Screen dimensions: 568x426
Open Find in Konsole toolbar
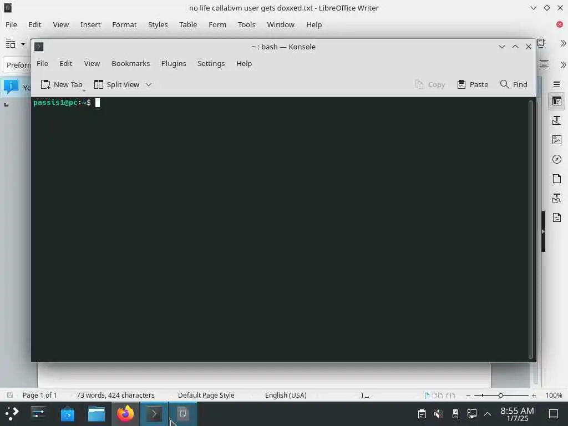(x=514, y=84)
